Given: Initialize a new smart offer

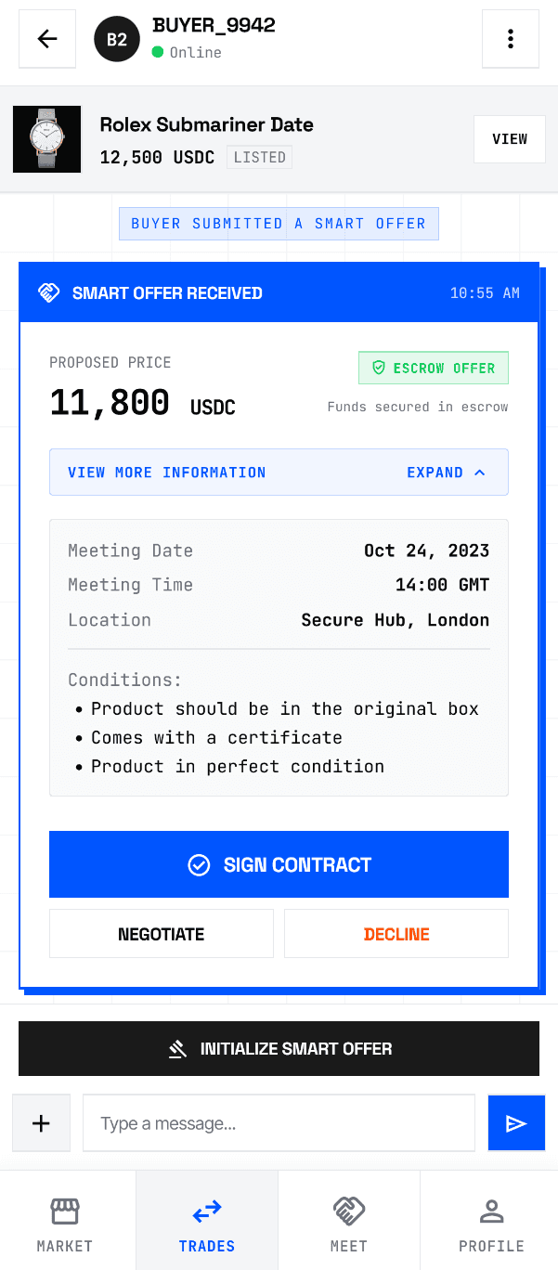Looking at the screenshot, I should pyautogui.click(x=279, y=1048).
